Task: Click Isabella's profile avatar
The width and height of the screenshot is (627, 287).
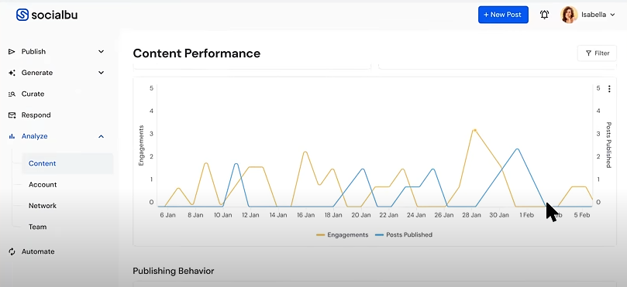Action: tap(569, 15)
